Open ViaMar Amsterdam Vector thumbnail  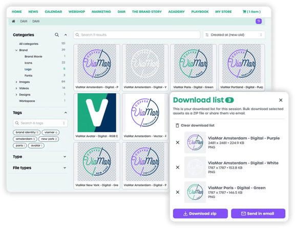tap(145, 113)
